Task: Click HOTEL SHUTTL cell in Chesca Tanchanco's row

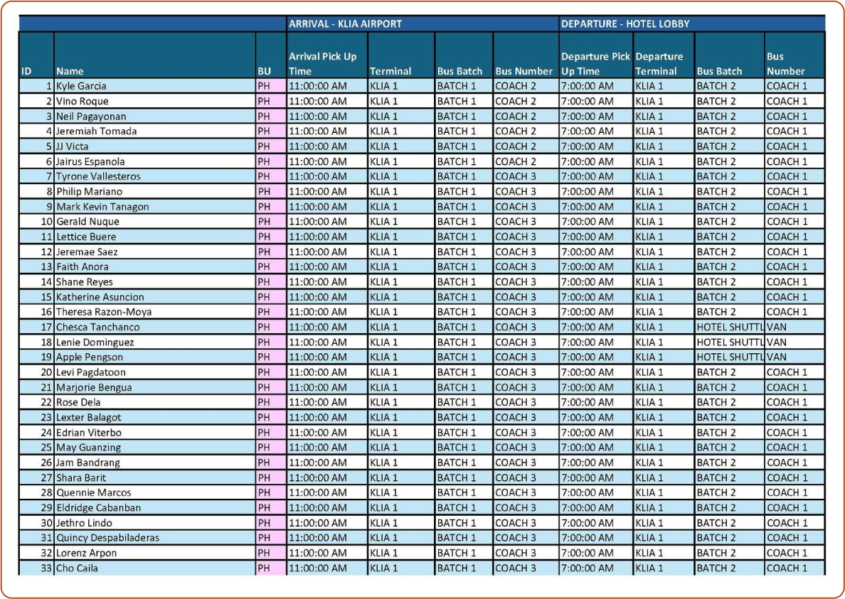Action: (729, 327)
